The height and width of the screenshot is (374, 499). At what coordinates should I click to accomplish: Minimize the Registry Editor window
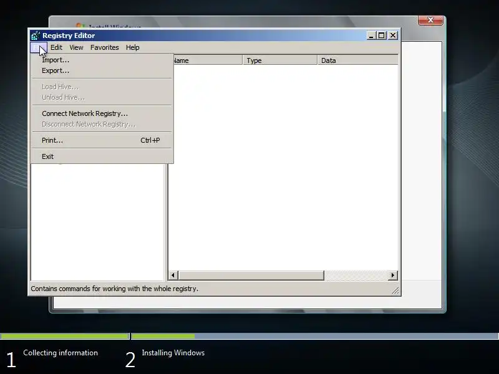[x=371, y=36]
